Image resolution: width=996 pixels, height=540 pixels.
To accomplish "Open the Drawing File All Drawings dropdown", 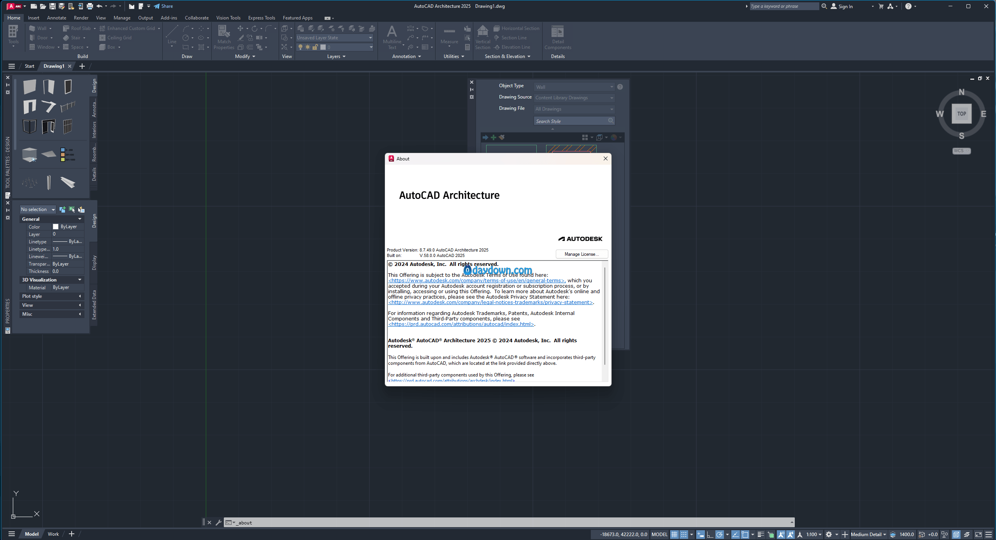I will (x=574, y=109).
